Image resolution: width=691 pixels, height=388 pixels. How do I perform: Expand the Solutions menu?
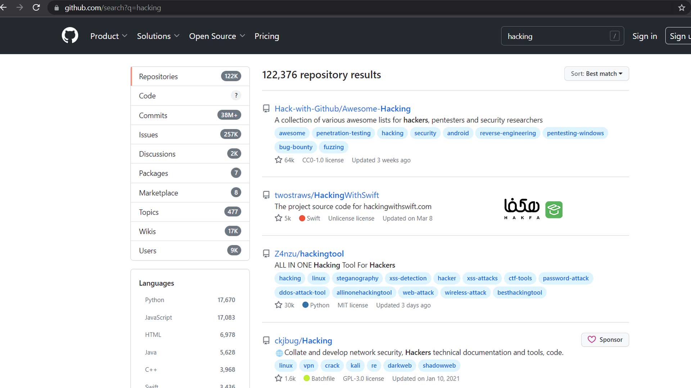coord(158,36)
